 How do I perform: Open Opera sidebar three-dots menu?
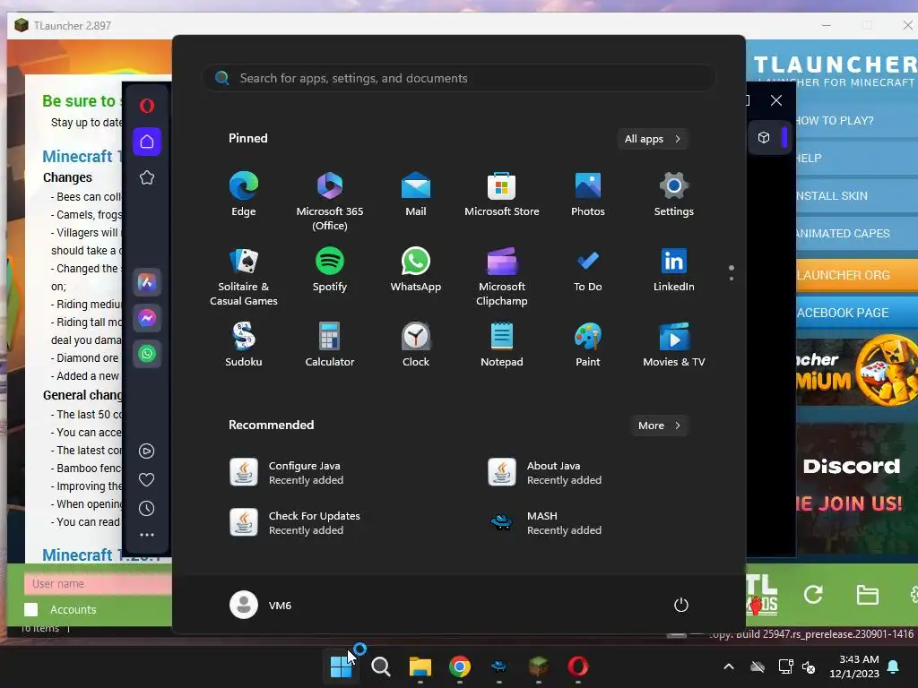pos(147,535)
